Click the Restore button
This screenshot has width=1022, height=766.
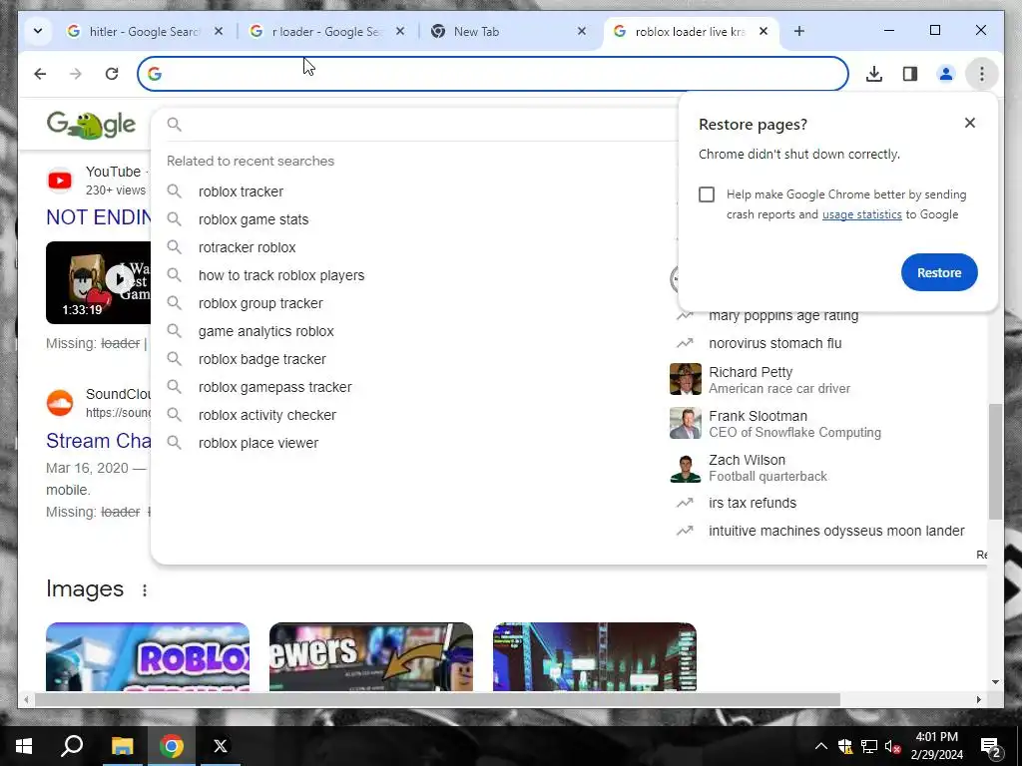(939, 272)
